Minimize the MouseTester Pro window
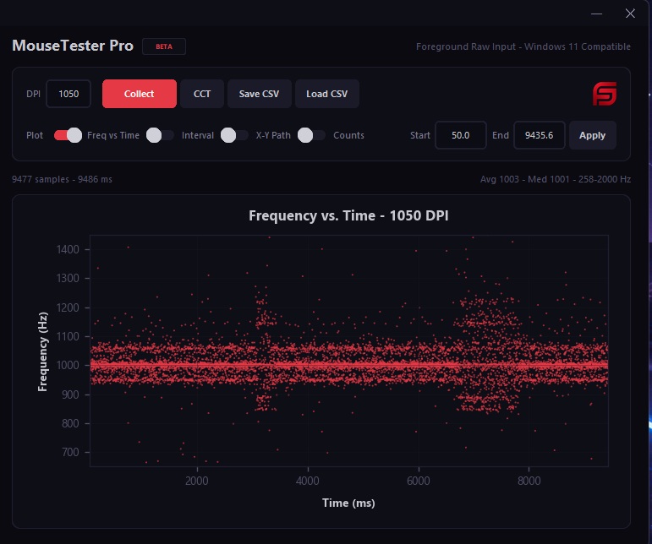The image size is (652, 544). (x=596, y=14)
